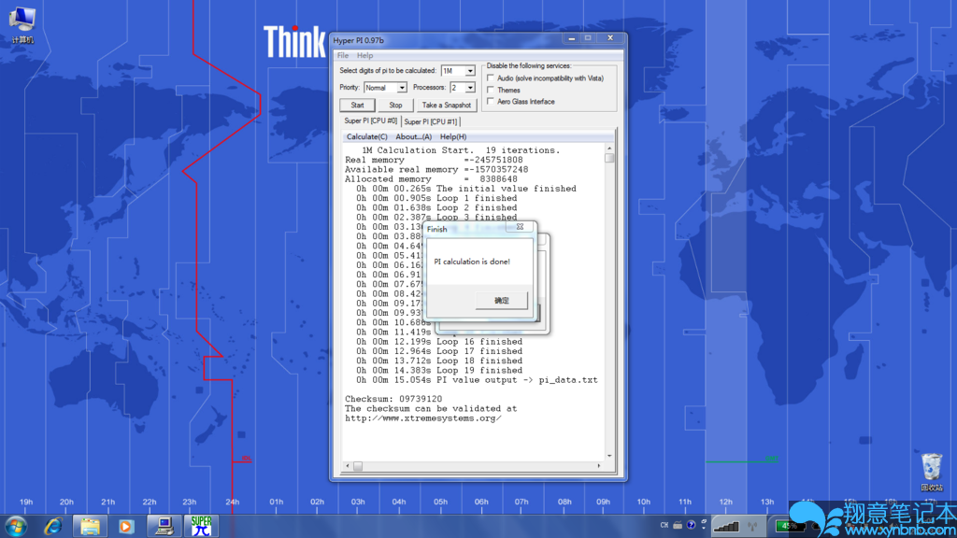
Task: Click horizontal scrollbar left arrow
Action: point(348,466)
